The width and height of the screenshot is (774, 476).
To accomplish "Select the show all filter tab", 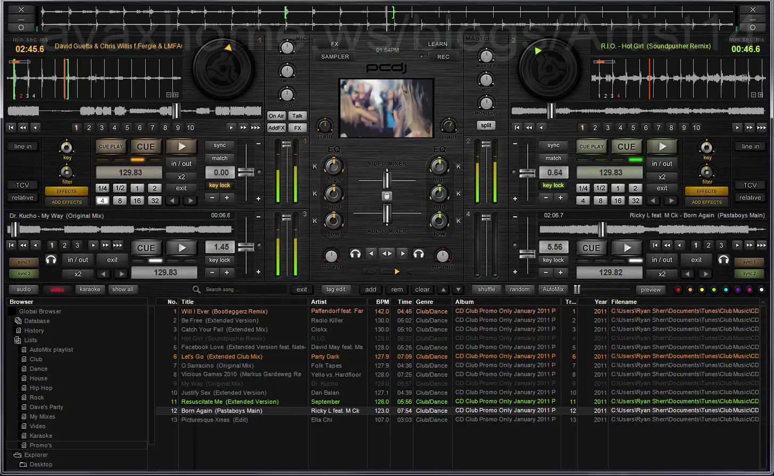I will click(123, 290).
